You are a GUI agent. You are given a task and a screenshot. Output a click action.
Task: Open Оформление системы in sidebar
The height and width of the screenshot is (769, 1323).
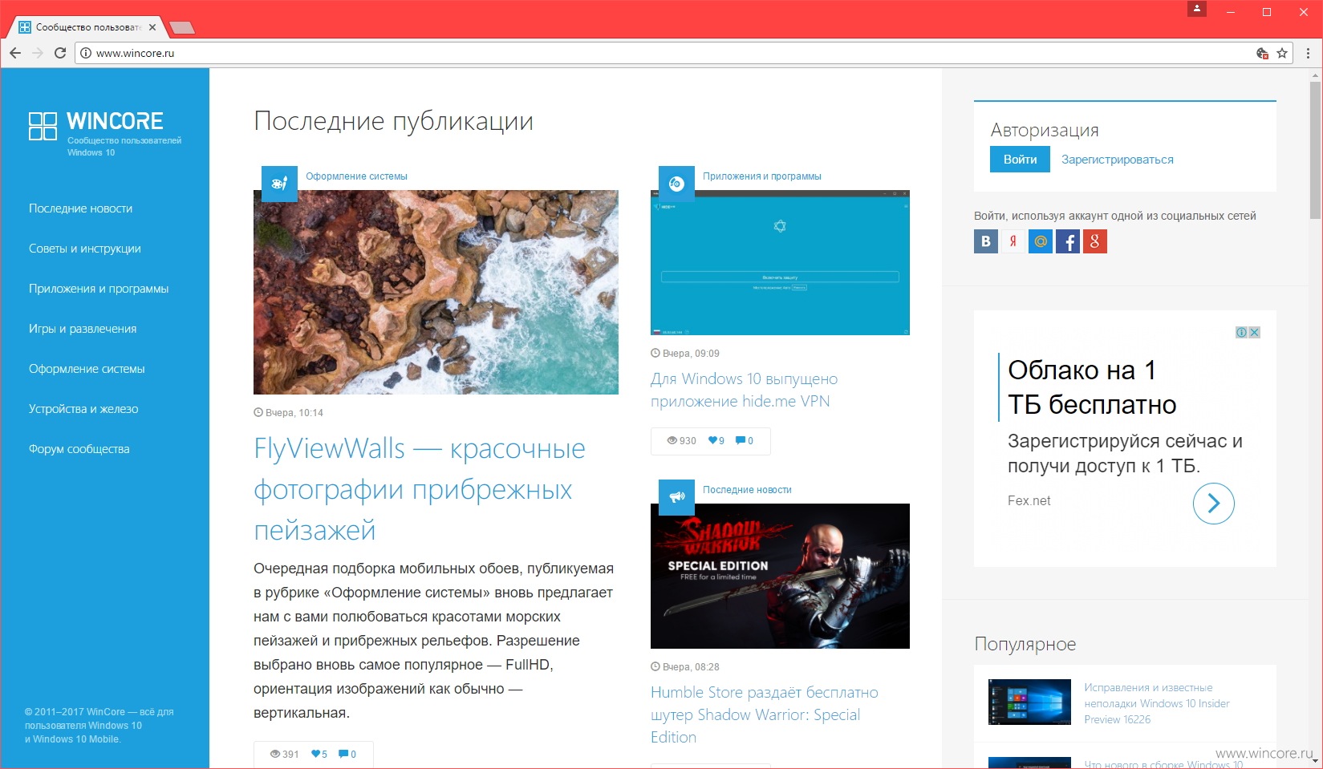[x=87, y=369]
